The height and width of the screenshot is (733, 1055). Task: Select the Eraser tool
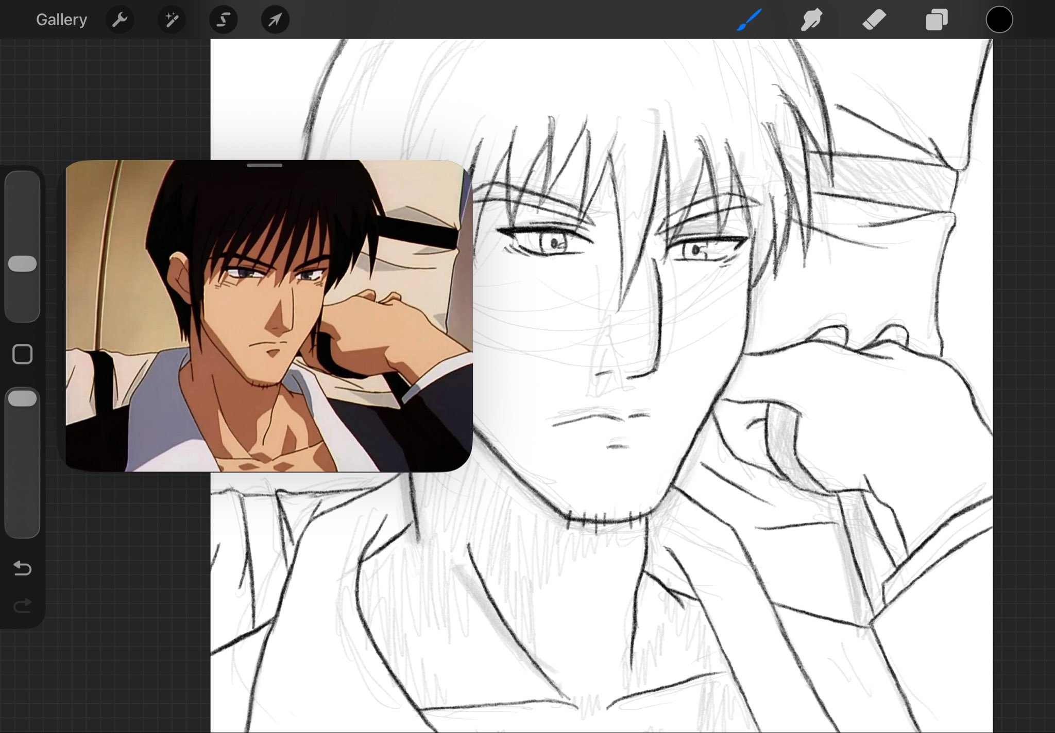pos(874,20)
